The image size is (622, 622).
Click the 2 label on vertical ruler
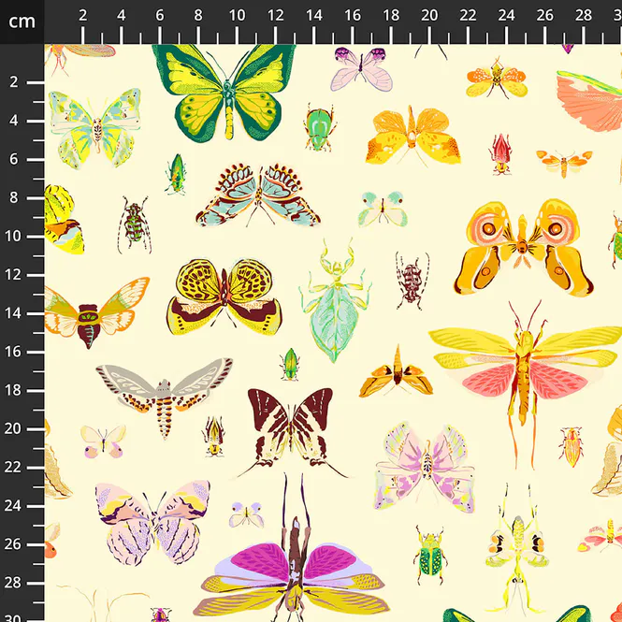click(14, 82)
